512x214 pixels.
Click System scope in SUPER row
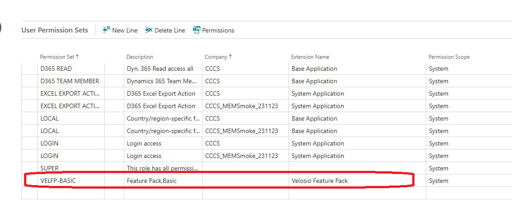[x=439, y=168]
